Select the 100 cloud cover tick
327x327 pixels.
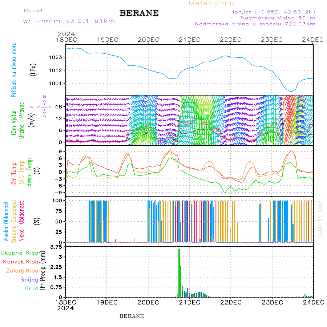click(x=57, y=201)
